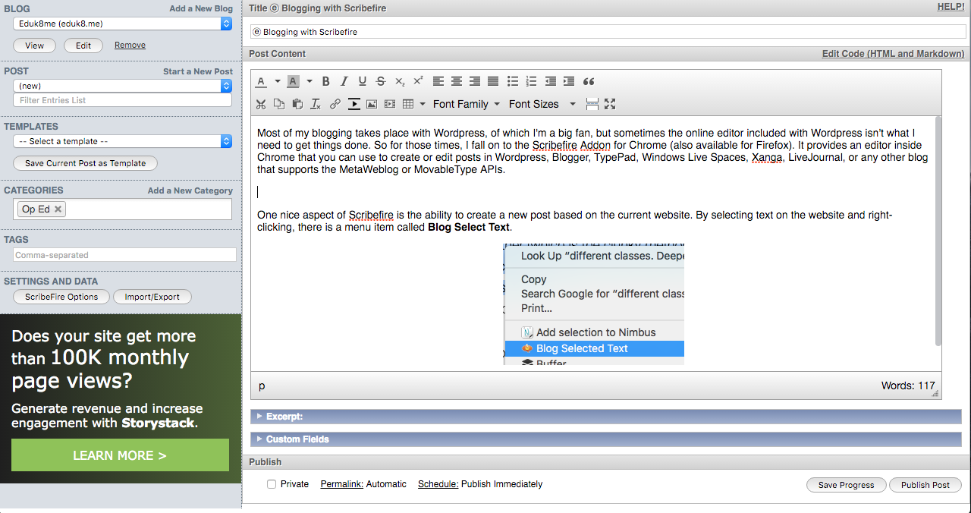Screen dimensions: 971x513
Task: Click the insert table icon
Action: [x=408, y=104]
